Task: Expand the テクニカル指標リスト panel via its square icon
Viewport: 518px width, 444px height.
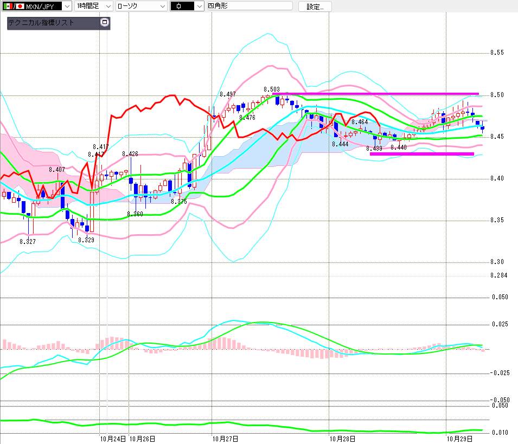Action: tap(104, 22)
